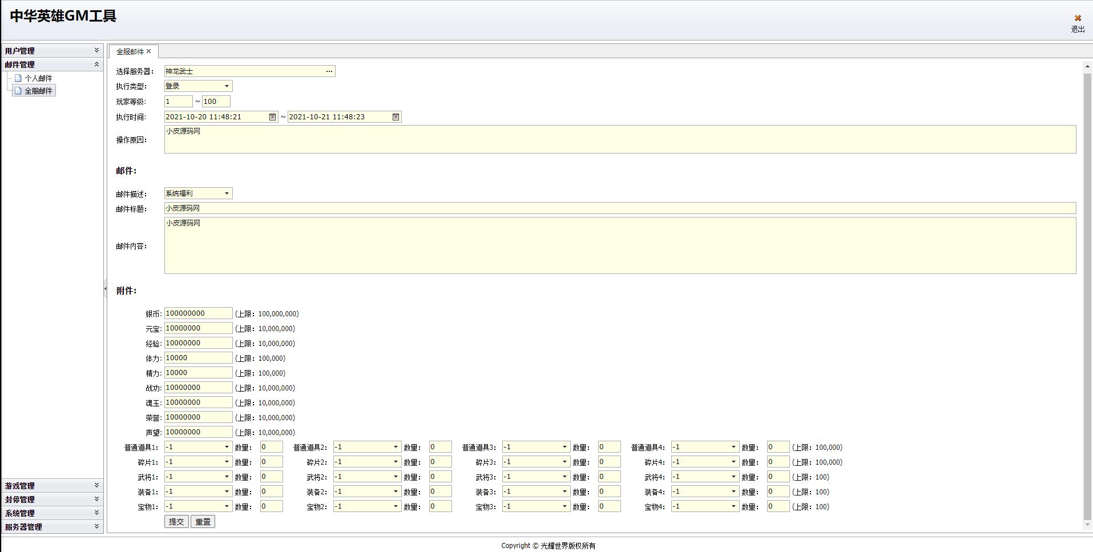The image size is (1093, 552).
Task: Click the 提交 submit button
Action: (x=176, y=522)
